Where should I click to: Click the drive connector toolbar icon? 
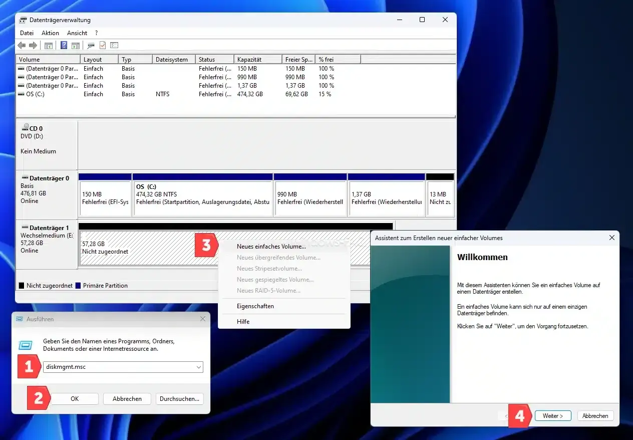coord(91,46)
